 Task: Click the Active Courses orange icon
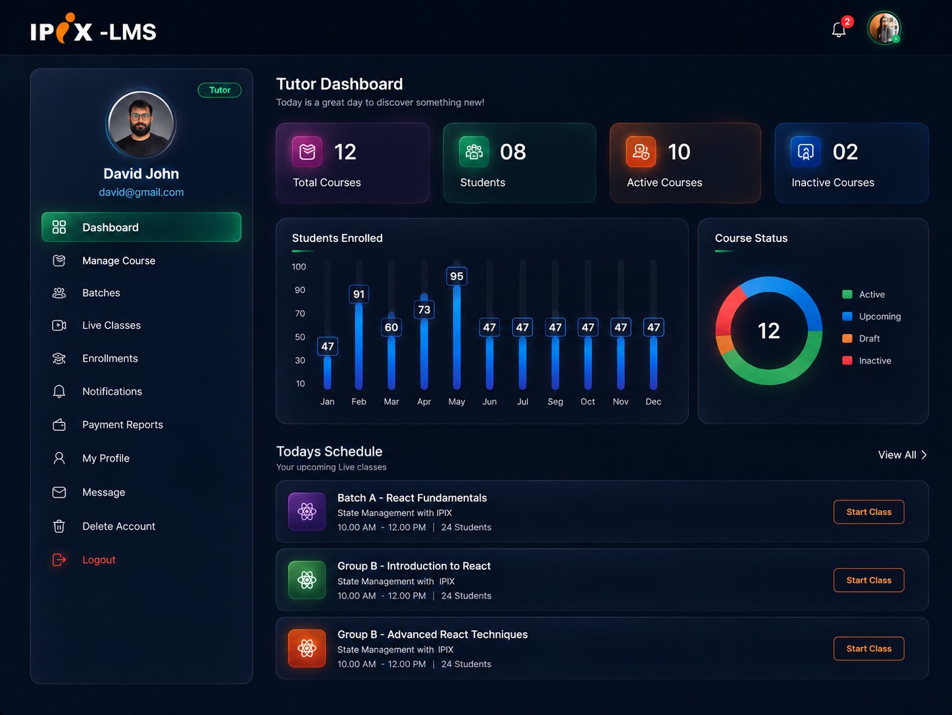click(641, 152)
